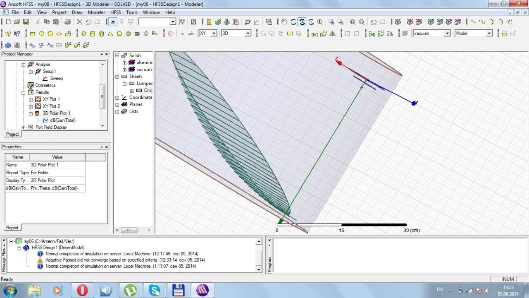Click the Save project icon

click(26, 22)
